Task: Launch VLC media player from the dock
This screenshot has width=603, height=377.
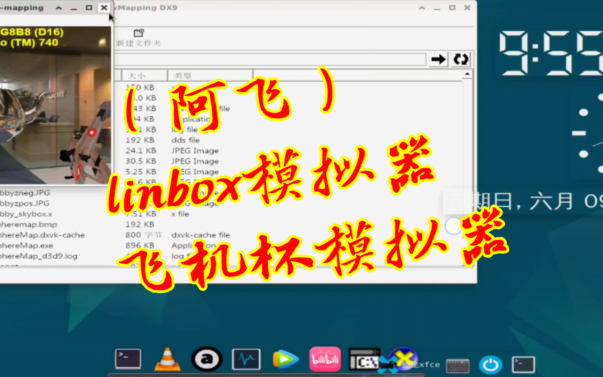Action: pos(167,359)
